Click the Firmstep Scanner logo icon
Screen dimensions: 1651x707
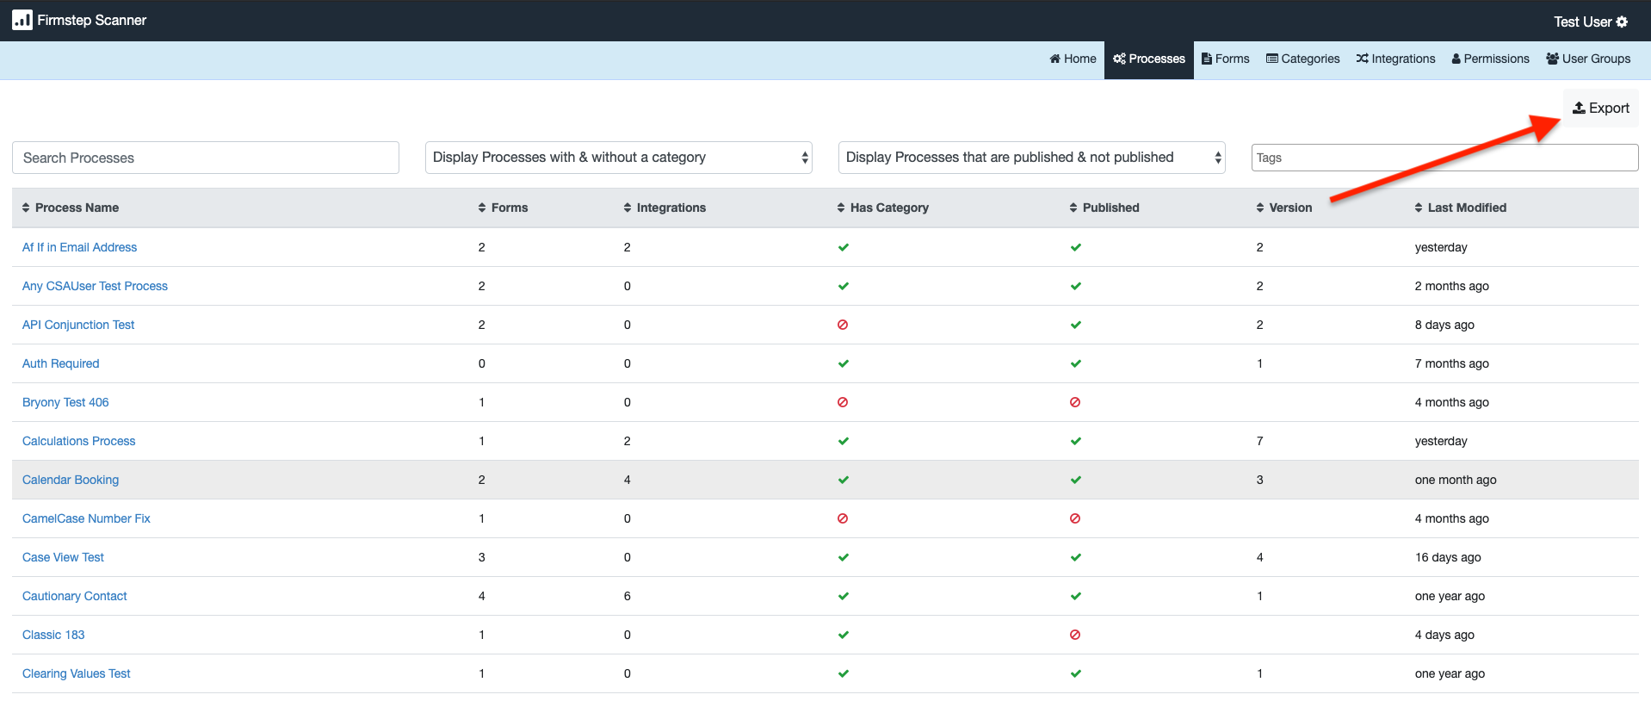pyautogui.click(x=22, y=20)
